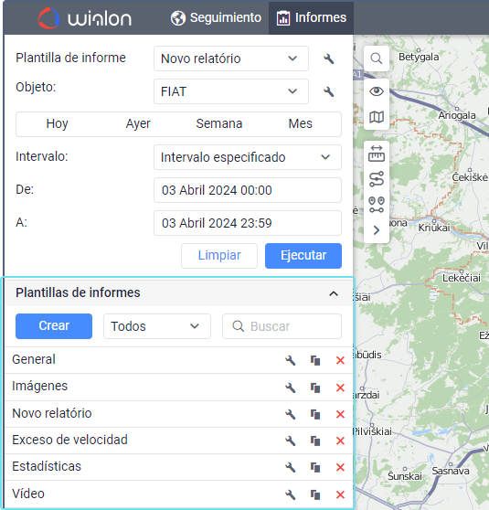Copy the Imágenes report template
This screenshot has width=489, height=510.
(315, 388)
